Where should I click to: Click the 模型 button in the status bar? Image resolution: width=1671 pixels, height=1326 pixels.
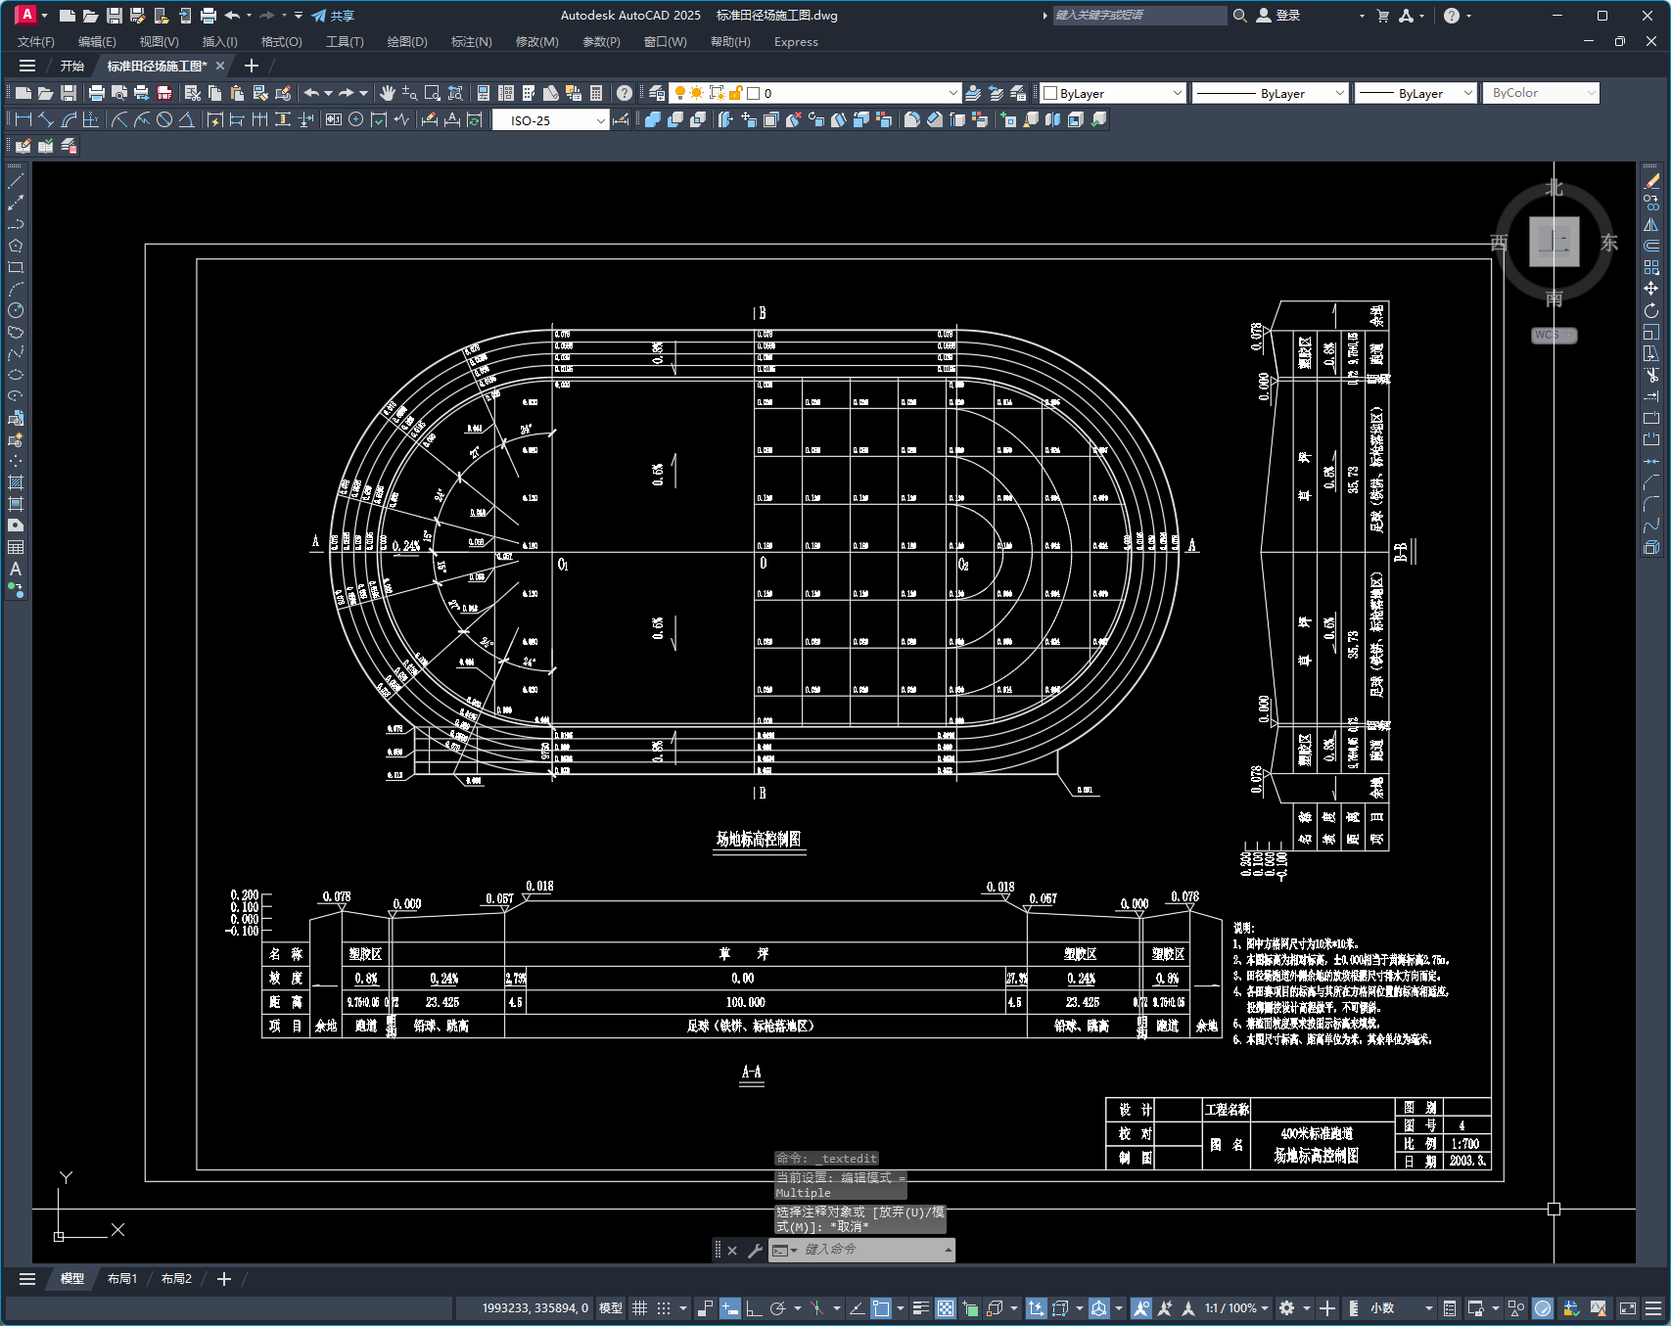[611, 1308]
